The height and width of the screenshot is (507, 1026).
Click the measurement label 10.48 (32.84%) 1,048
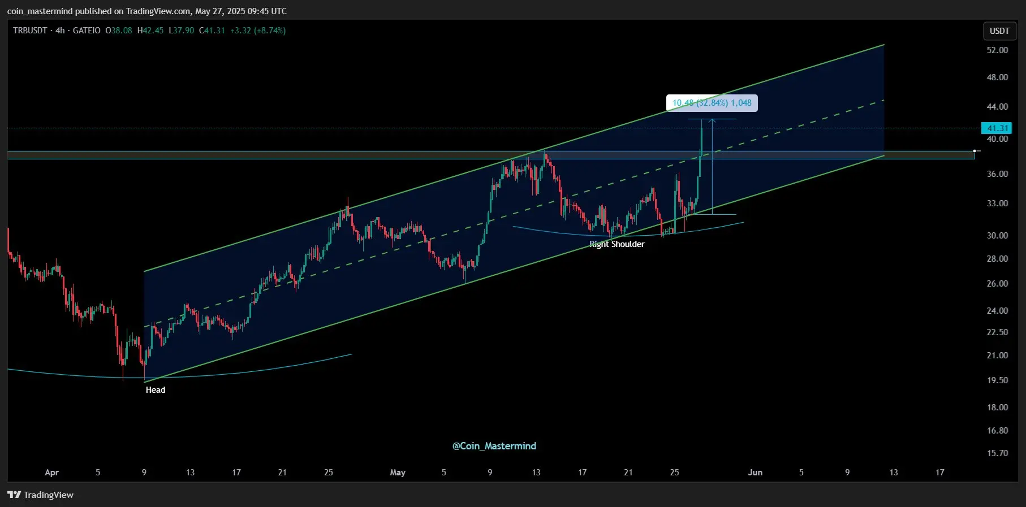[712, 103]
